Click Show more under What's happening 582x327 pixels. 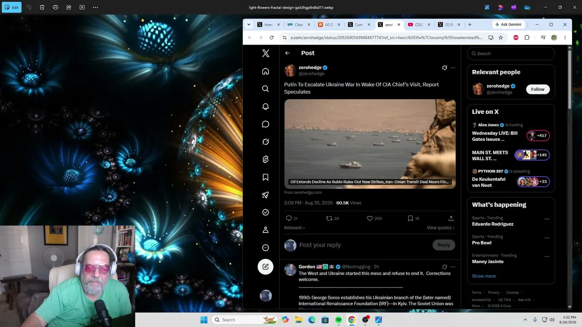pos(484,276)
